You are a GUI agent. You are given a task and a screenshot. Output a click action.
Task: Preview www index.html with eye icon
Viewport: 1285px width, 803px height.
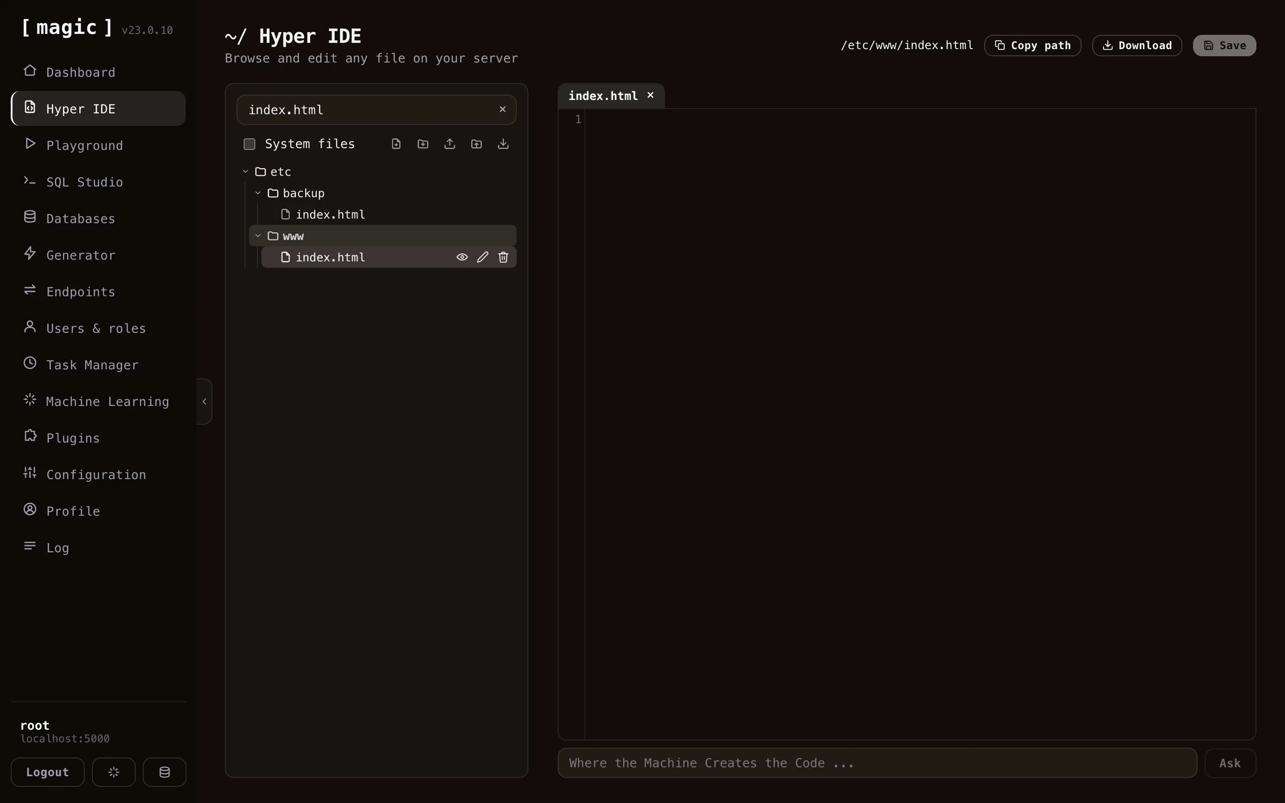coord(462,257)
